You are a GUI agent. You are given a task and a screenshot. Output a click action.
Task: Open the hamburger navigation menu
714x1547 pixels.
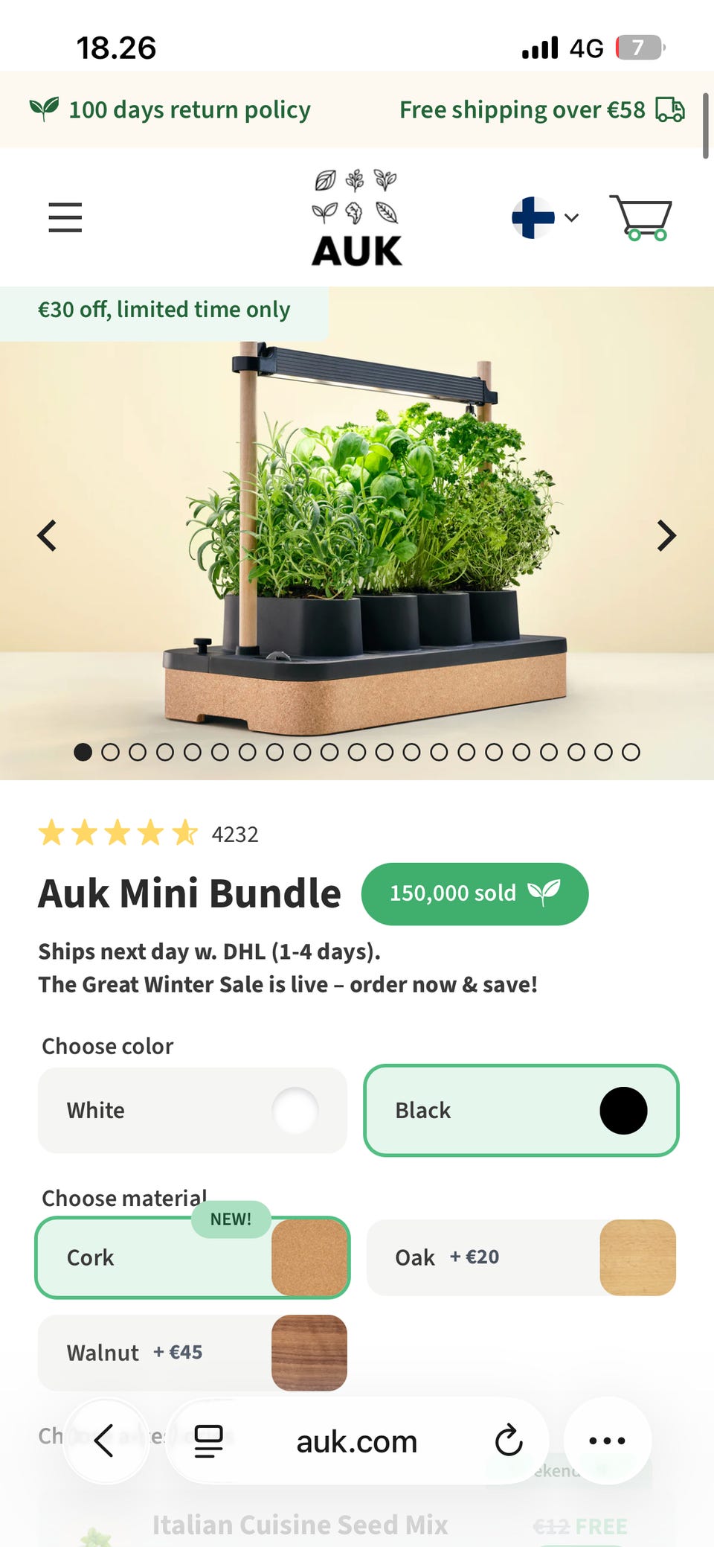(65, 217)
